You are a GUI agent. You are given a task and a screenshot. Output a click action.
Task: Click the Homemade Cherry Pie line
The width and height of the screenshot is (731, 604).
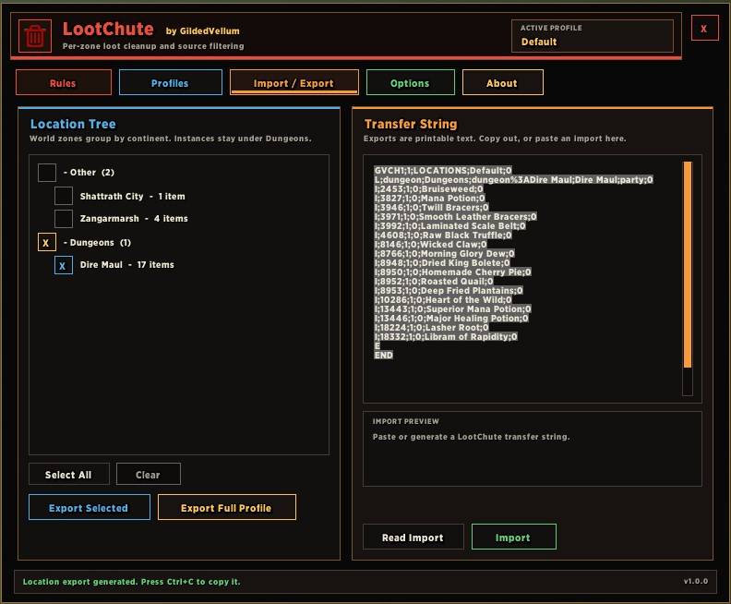(452, 272)
